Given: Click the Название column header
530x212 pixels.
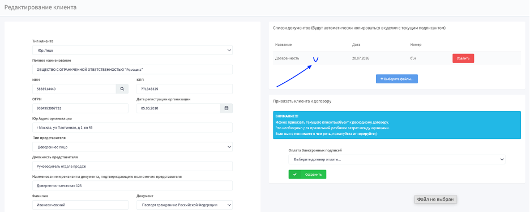Looking at the screenshot, I should (283, 45).
